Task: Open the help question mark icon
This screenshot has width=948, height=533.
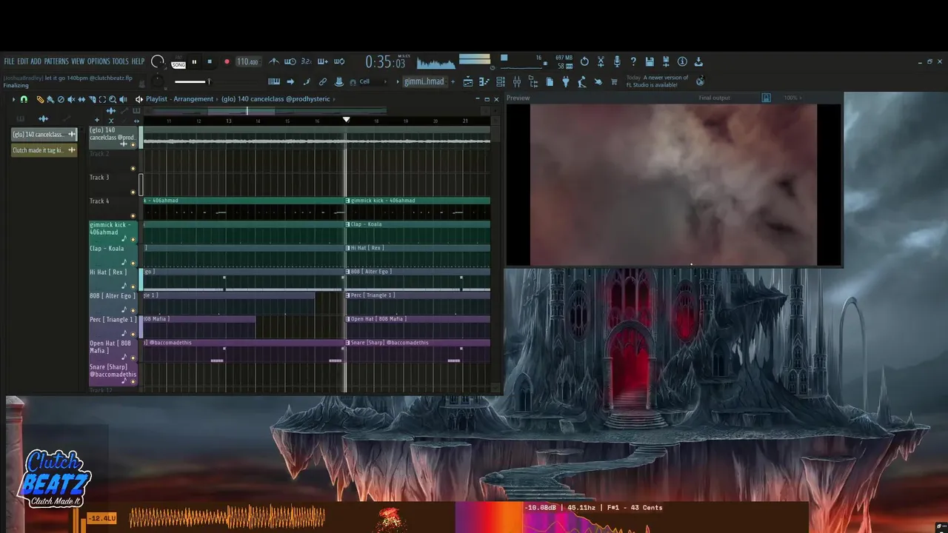Action: [x=633, y=61]
